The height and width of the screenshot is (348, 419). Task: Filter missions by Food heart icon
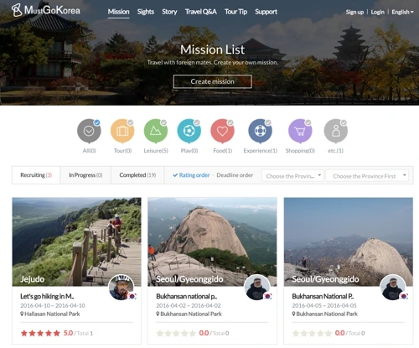coord(222,131)
